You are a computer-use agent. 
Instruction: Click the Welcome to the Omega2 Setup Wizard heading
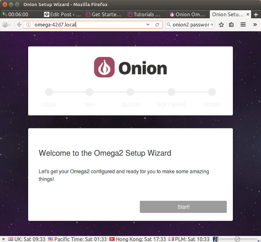(105, 153)
